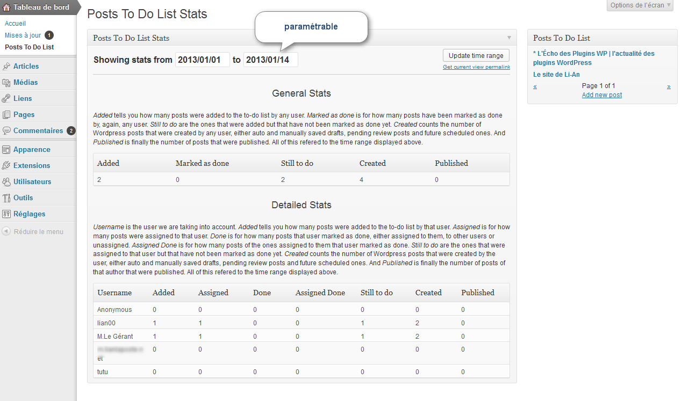Select the Mises à jour submenu item

[23, 35]
